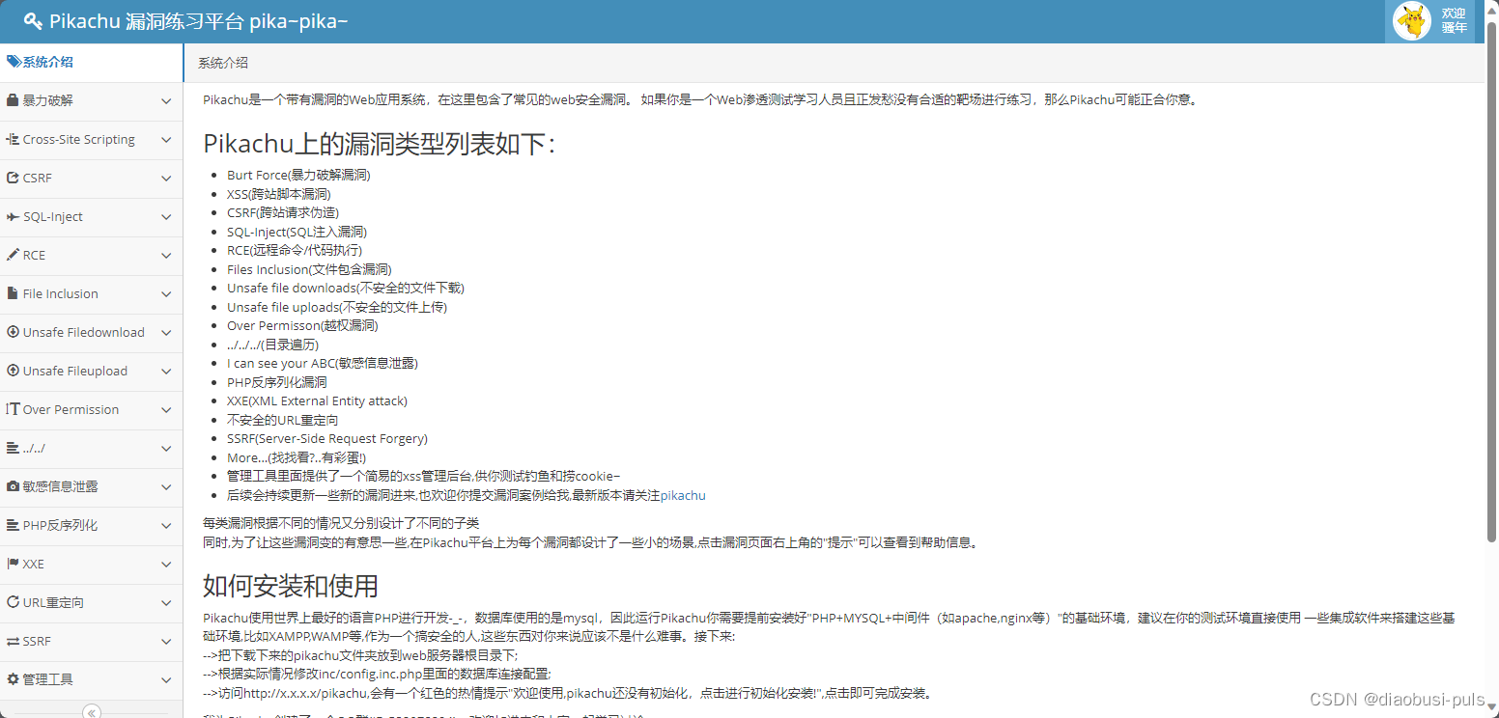The image size is (1499, 718).
Task: Click the camera icon for 敏感信息泄露
Action: [x=13, y=486]
